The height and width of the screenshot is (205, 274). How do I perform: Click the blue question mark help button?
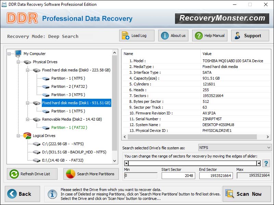tap(266, 163)
